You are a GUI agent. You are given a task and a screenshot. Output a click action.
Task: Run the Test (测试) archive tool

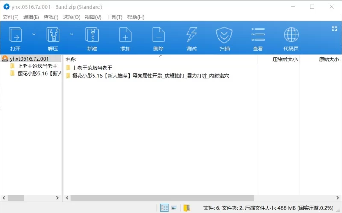click(192, 35)
